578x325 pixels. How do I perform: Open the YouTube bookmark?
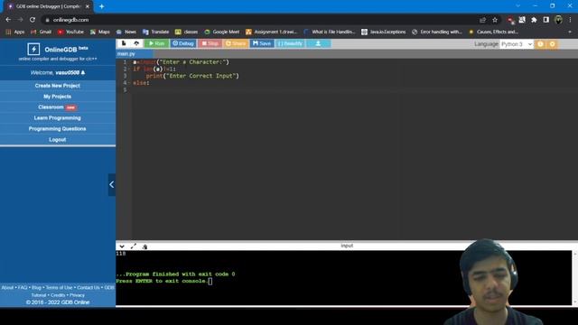[70, 32]
